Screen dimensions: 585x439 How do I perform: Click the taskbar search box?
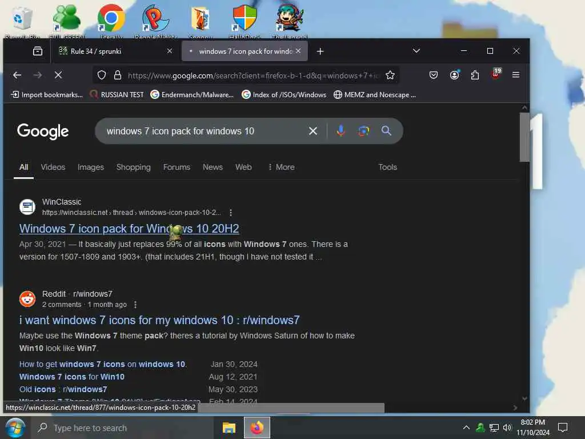point(122,428)
